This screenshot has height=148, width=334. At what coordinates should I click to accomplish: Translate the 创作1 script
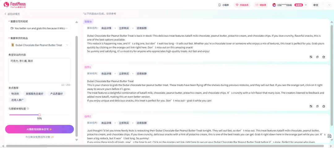click(311, 106)
